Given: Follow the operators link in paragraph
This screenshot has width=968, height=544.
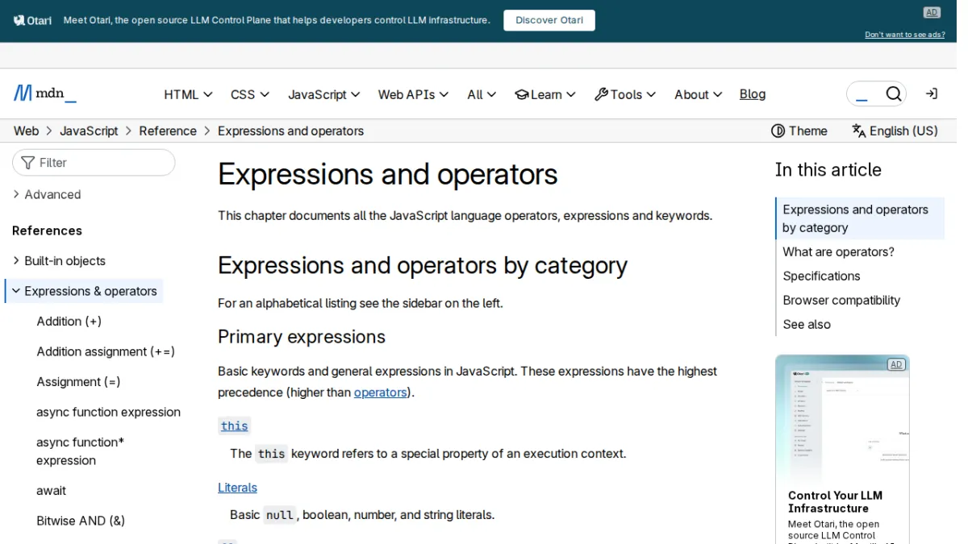Looking at the screenshot, I should [x=380, y=392].
